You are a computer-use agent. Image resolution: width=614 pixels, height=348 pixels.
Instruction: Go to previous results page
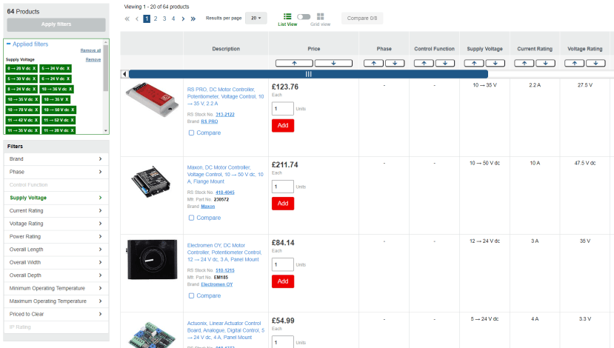point(137,19)
